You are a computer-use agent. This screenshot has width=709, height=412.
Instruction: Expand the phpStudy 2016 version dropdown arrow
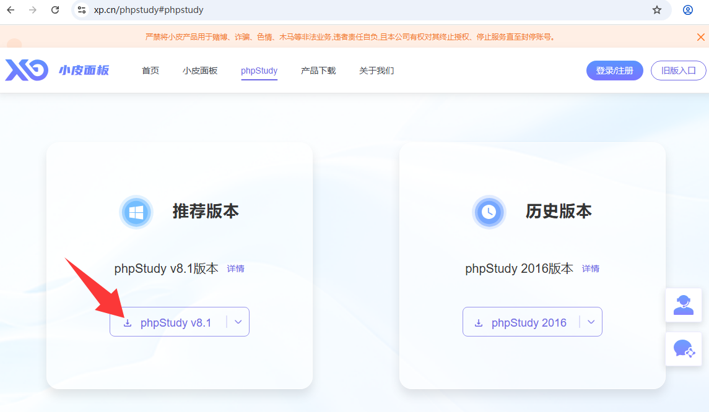(x=591, y=322)
